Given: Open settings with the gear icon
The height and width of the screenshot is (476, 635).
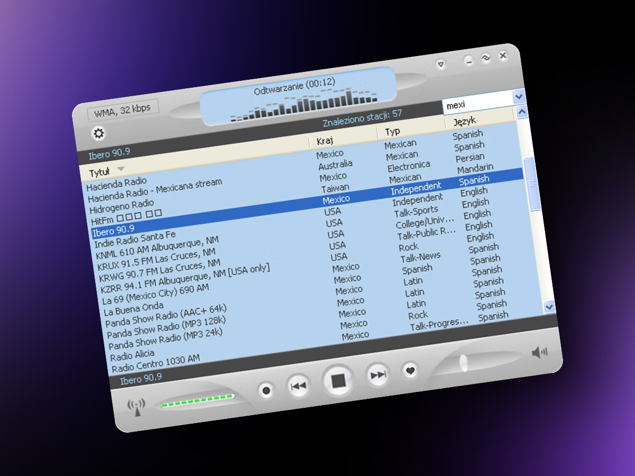Looking at the screenshot, I should [x=99, y=133].
